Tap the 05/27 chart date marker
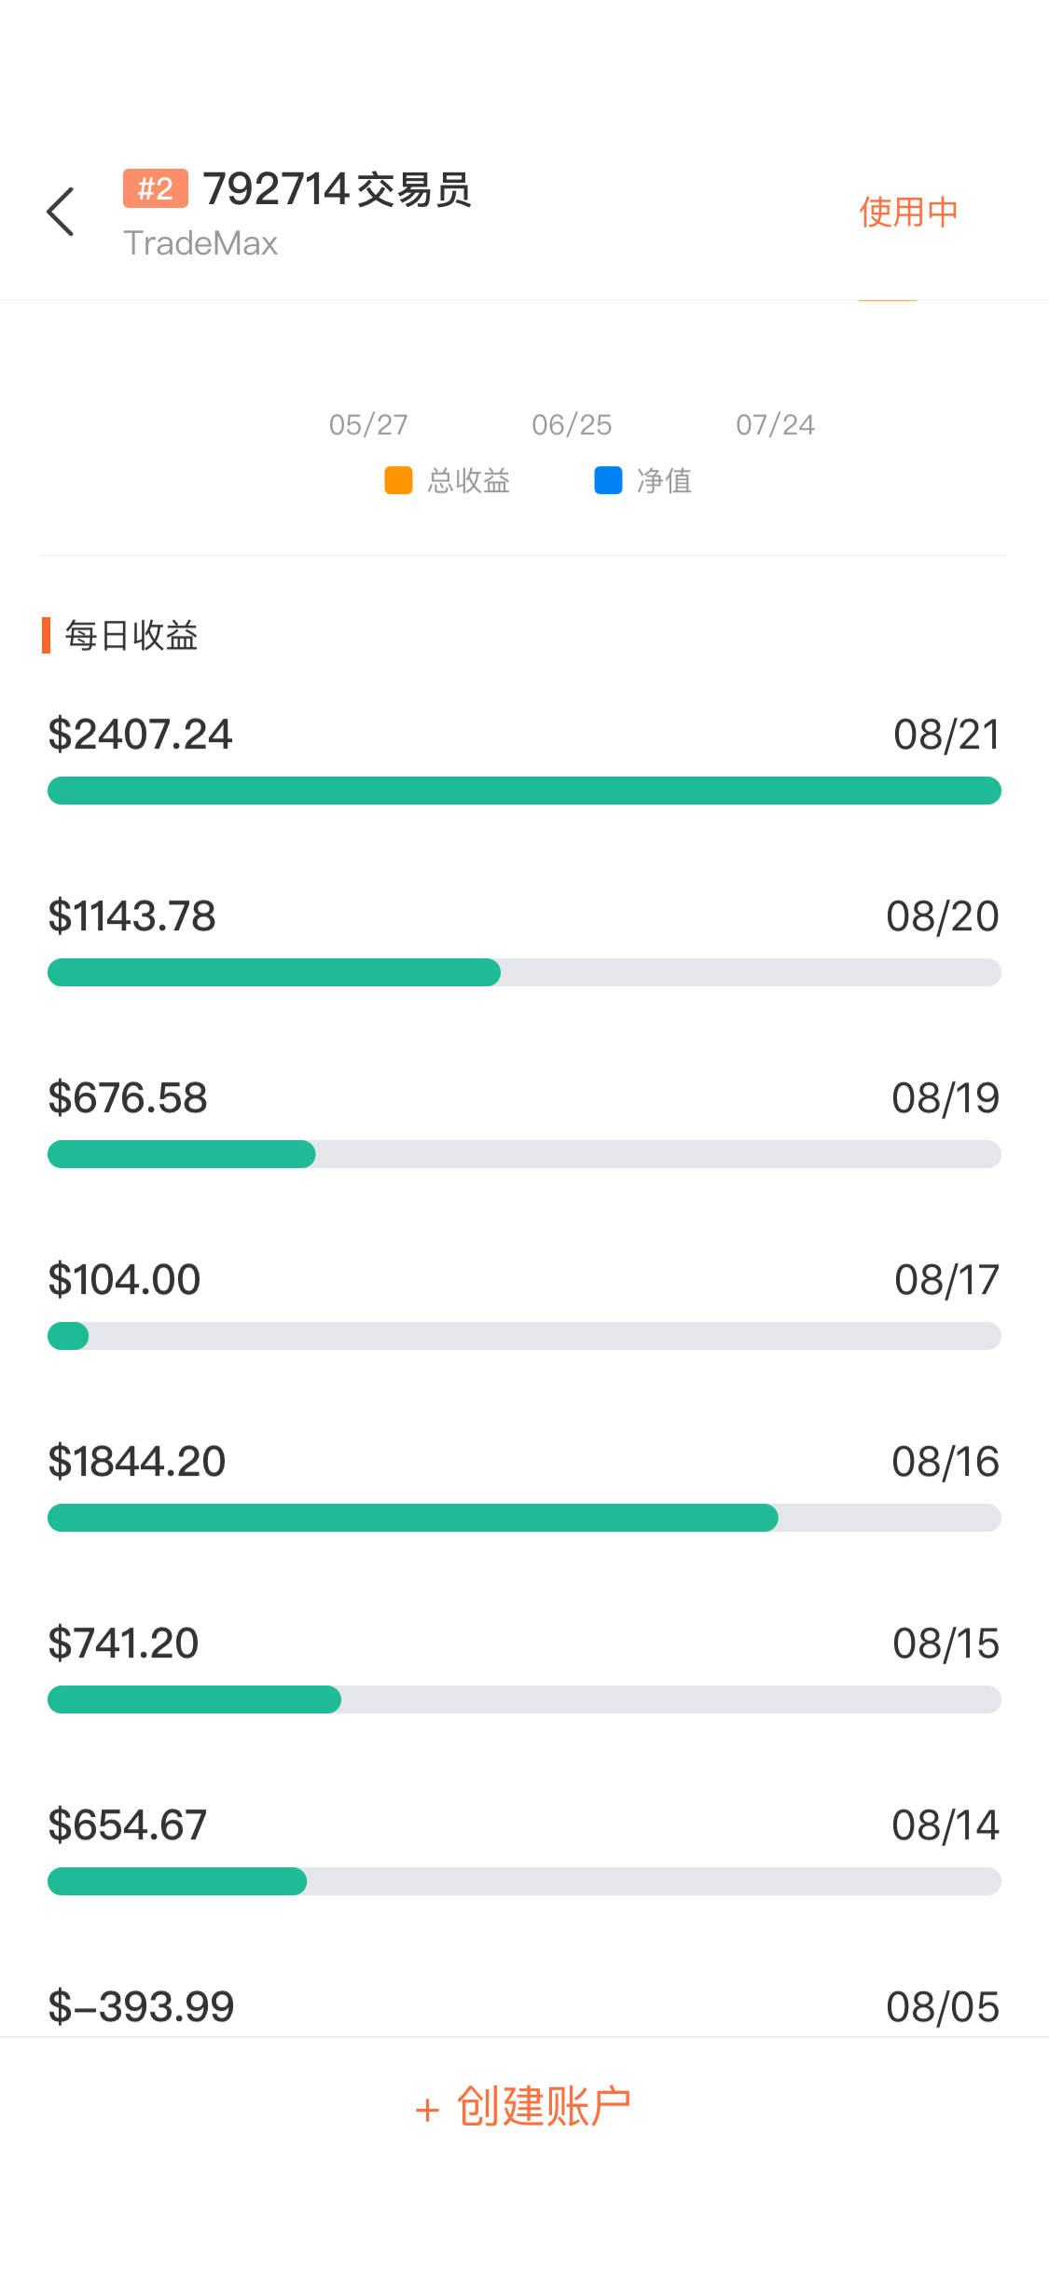This screenshot has width=1049, height=2271. (368, 425)
